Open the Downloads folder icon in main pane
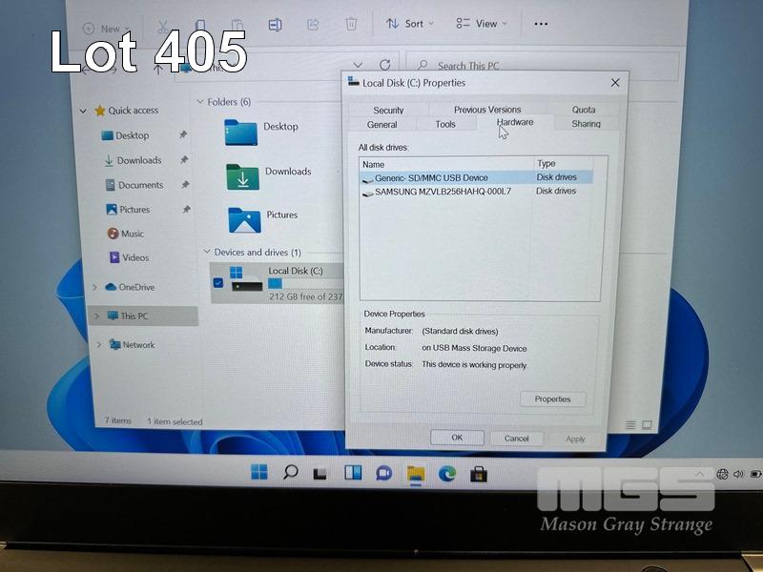Image resolution: width=763 pixels, height=572 pixels. point(242,176)
